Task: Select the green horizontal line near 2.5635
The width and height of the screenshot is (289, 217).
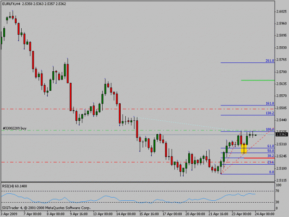Action: (x=258, y=80)
